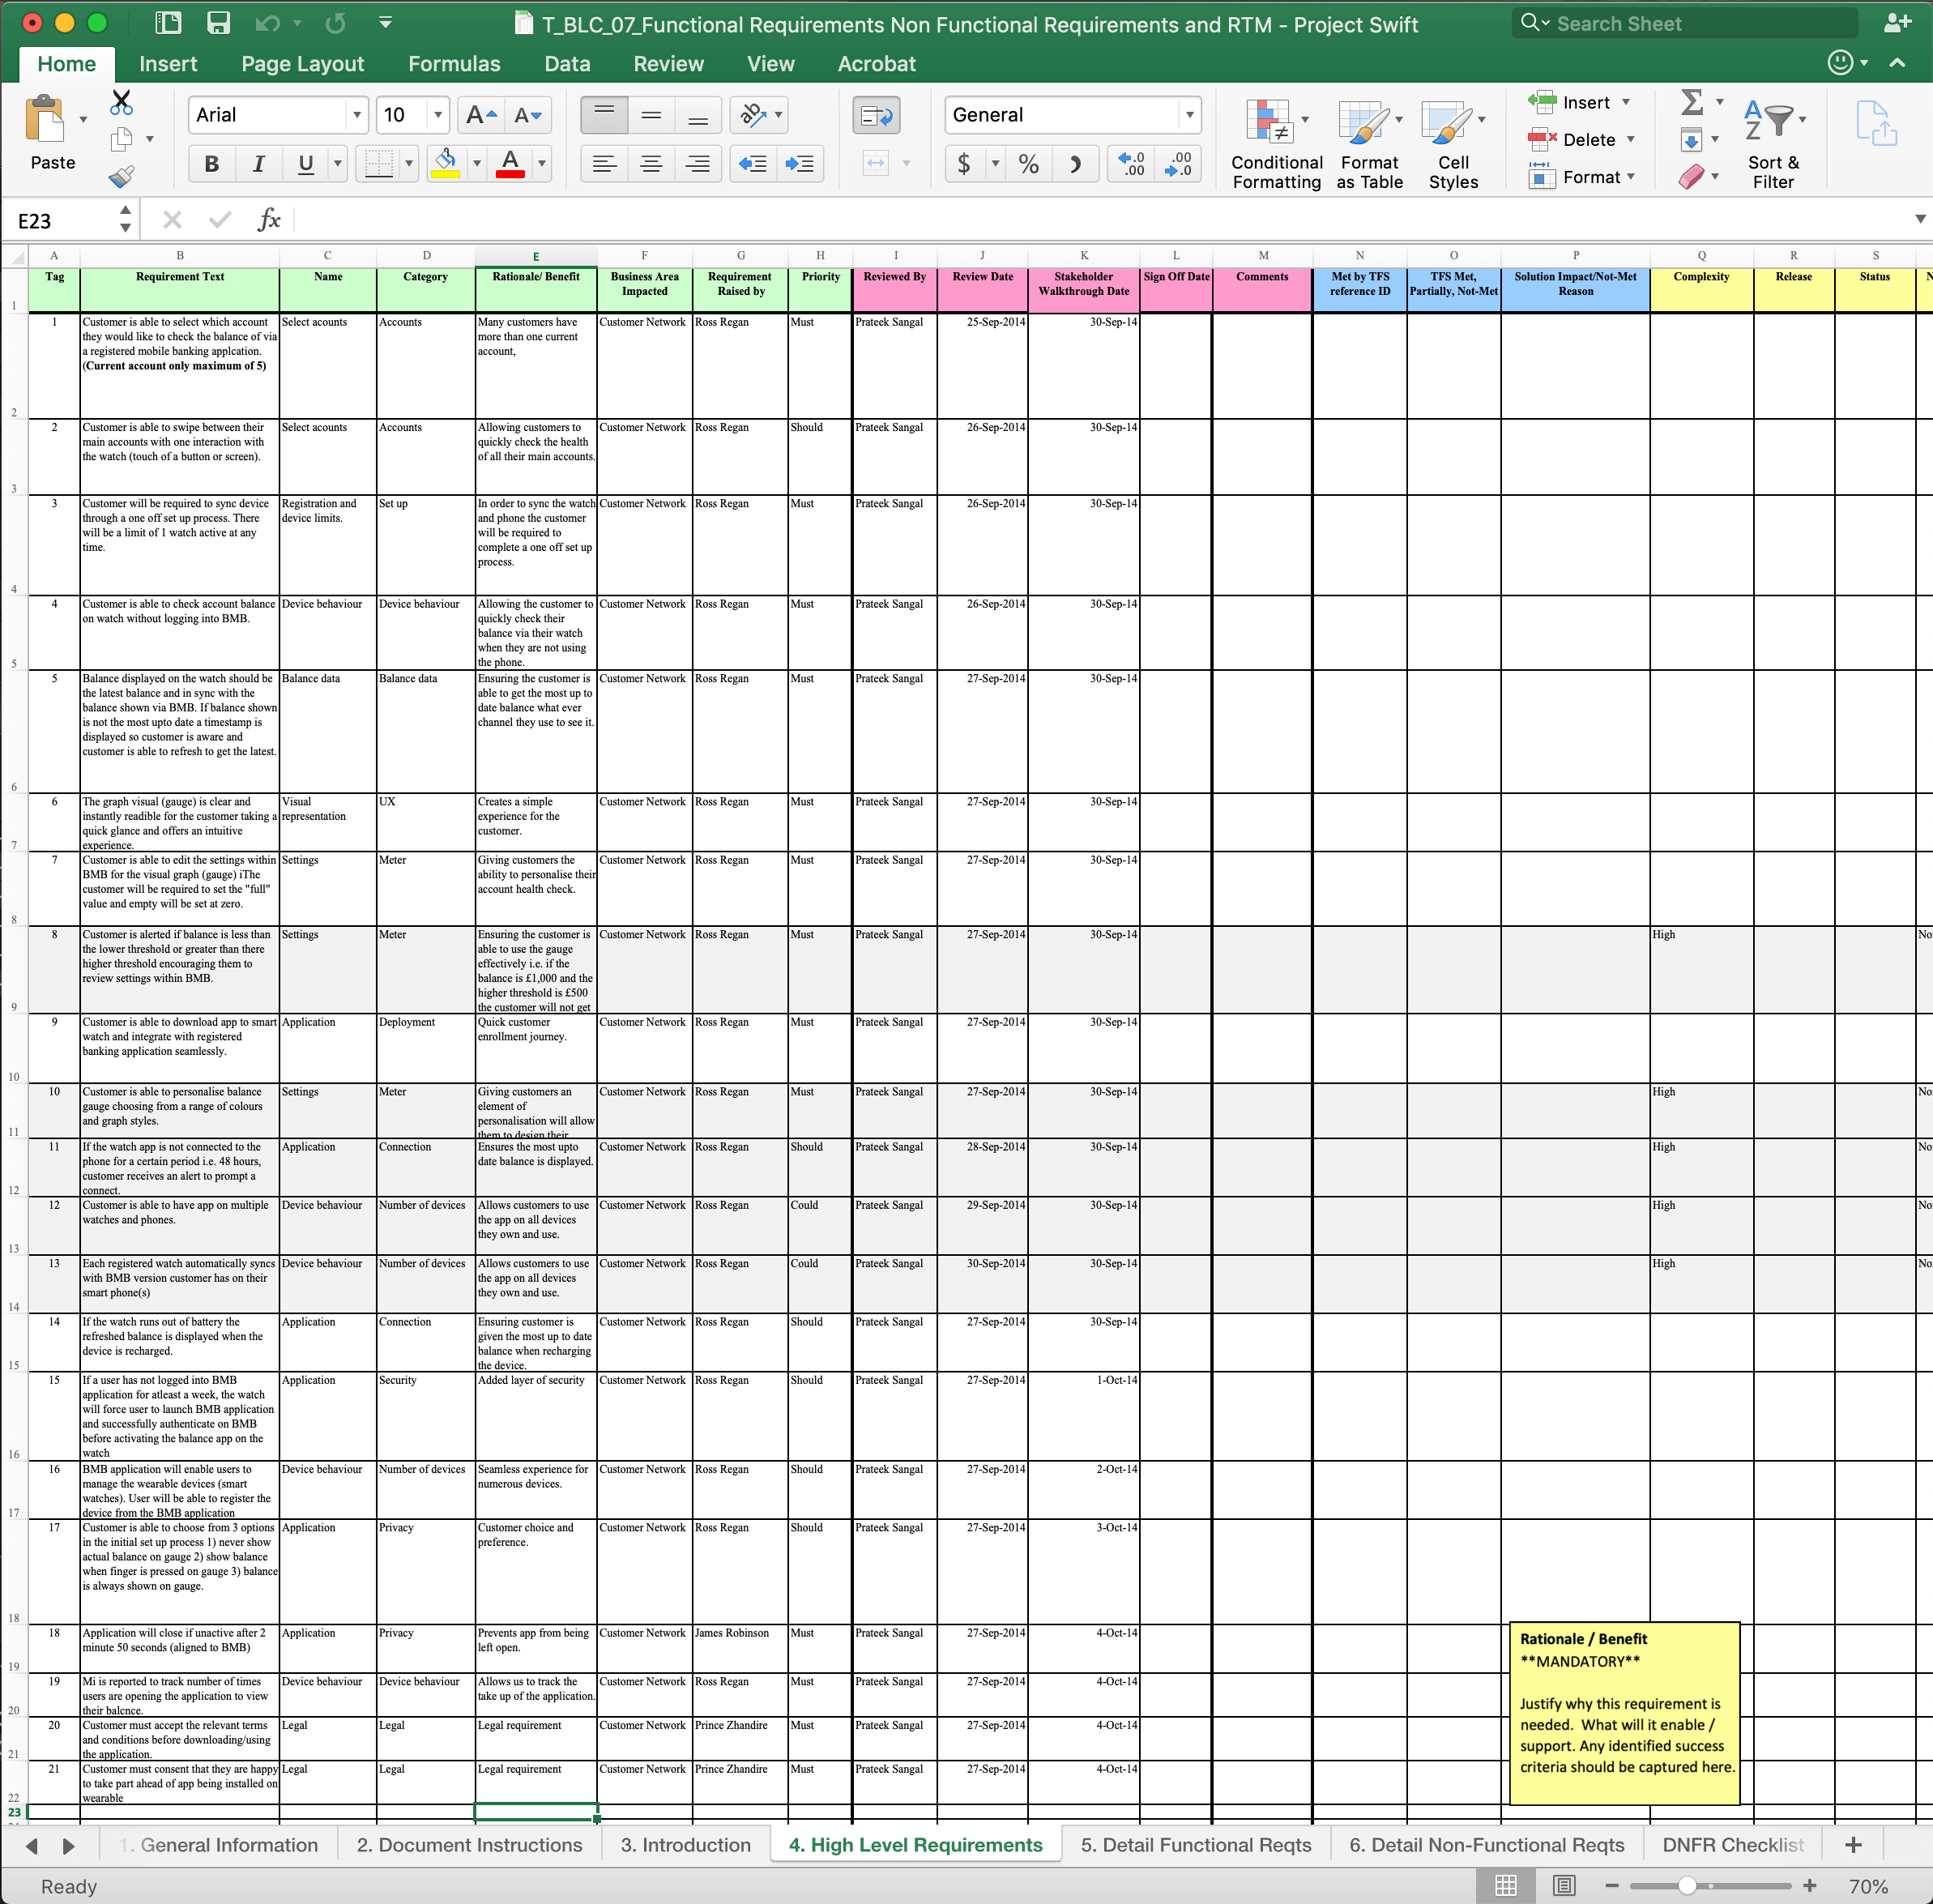The image size is (1933, 1904).
Task: Click the Save floppy disk icon
Action: coord(218,23)
